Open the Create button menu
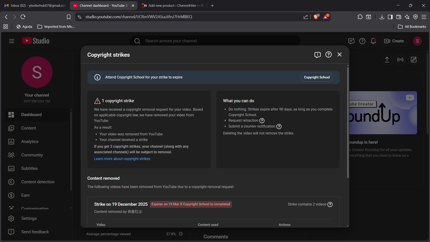 [x=394, y=41]
